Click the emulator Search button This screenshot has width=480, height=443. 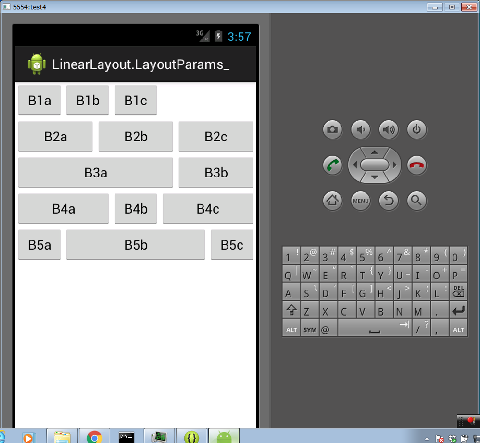417,201
